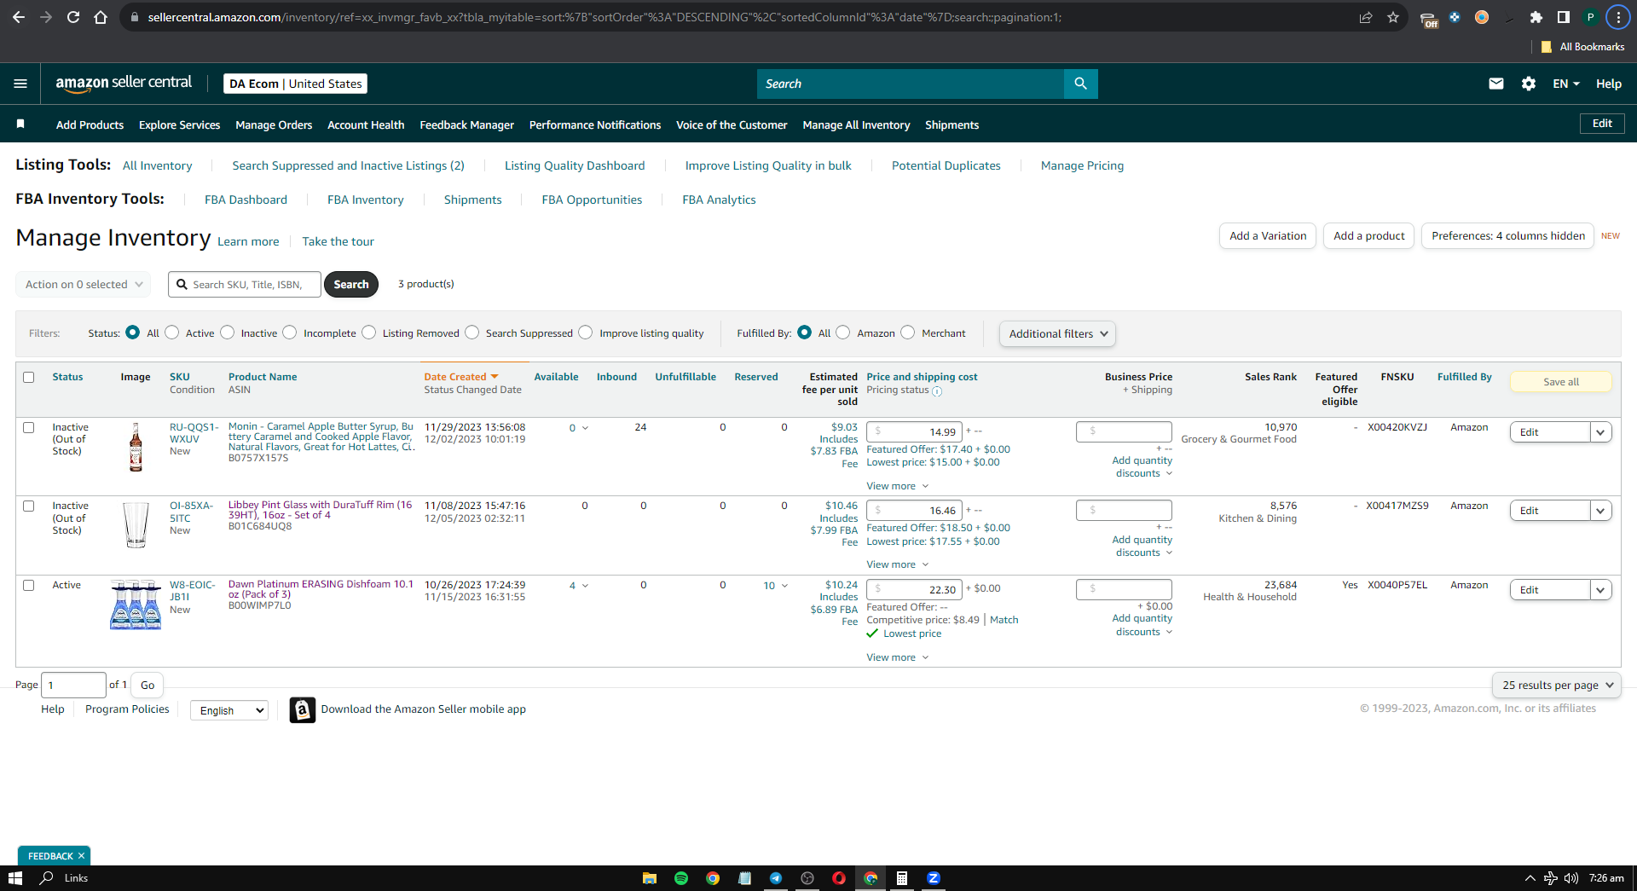This screenshot has width=1637, height=891.
Task: Open Spotify from taskbar
Action: [681, 878]
